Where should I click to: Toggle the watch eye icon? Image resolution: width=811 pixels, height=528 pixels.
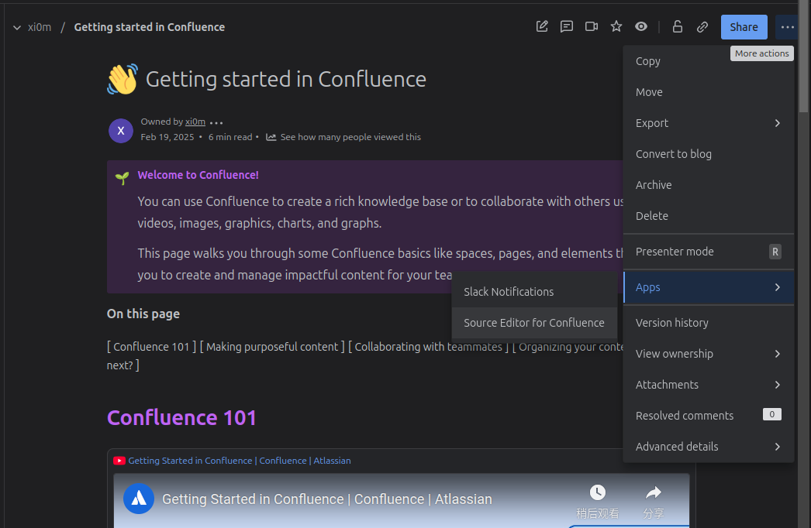(x=641, y=26)
